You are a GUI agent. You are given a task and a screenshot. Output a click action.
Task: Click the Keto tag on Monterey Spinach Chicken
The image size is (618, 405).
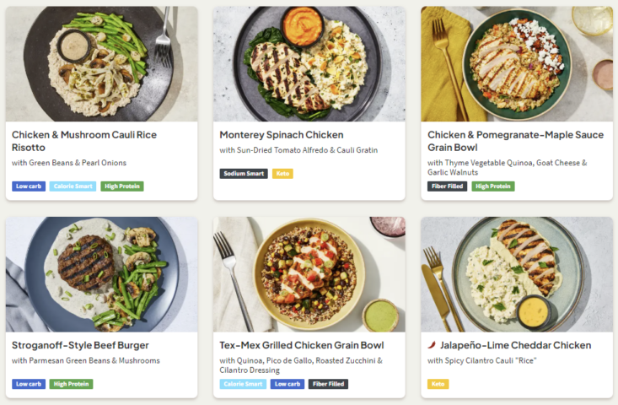[283, 174]
